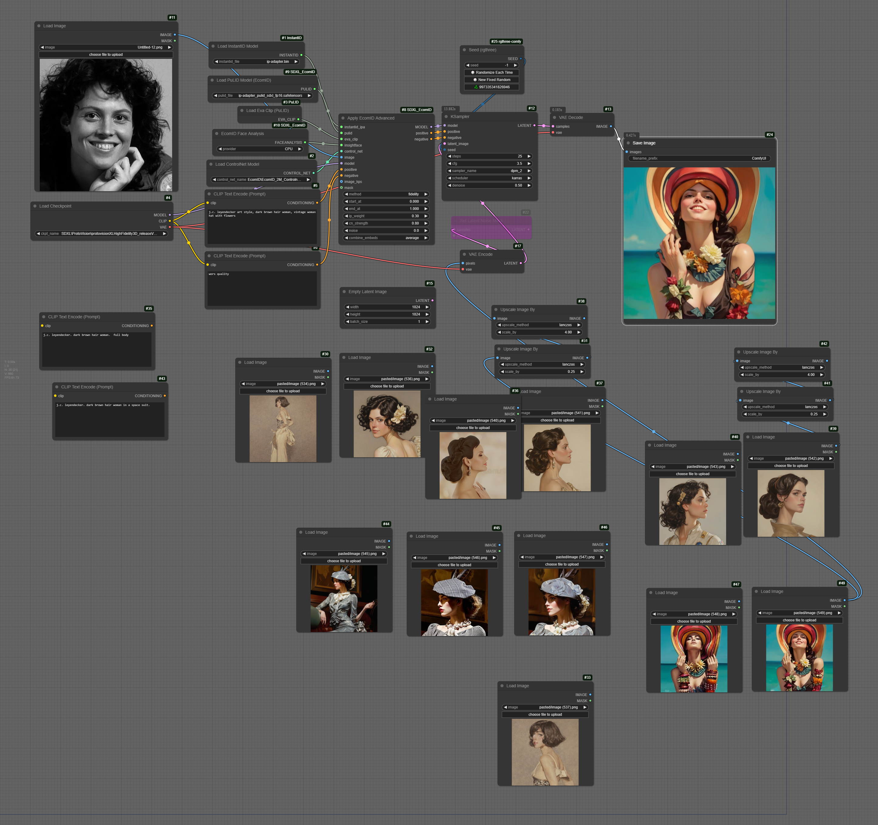Collapse the Empty Latent Image node dot
The width and height of the screenshot is (878, 825).
point(344,292)
